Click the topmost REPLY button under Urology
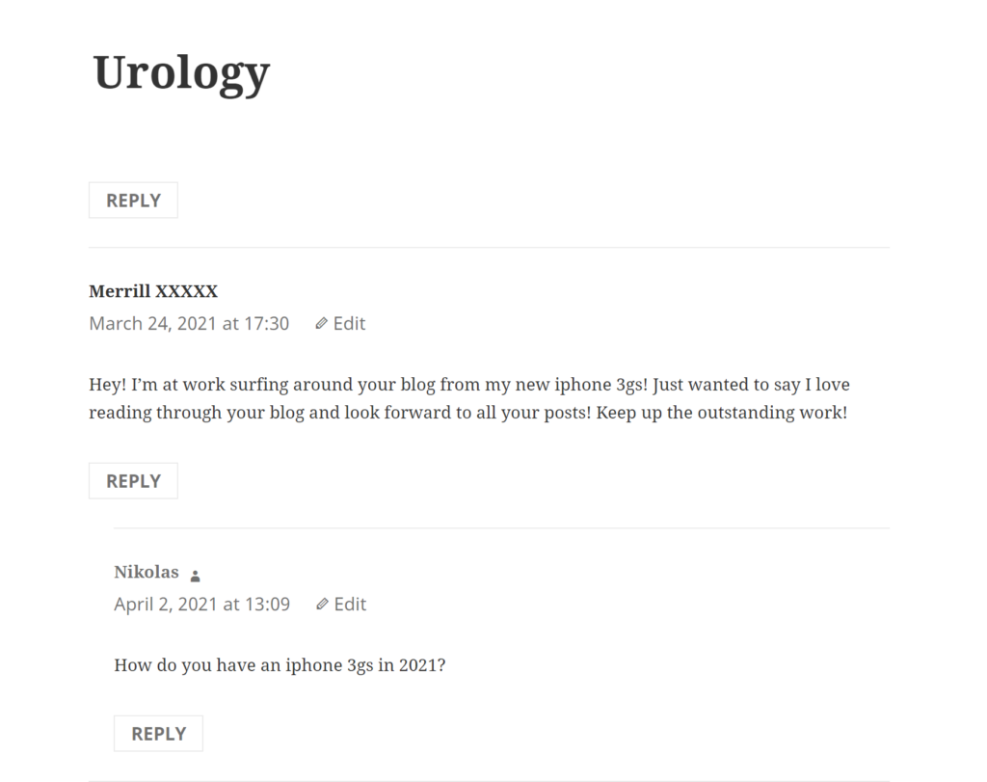The height and width of the screenshot is (782, 987). [x=133, y=201]
